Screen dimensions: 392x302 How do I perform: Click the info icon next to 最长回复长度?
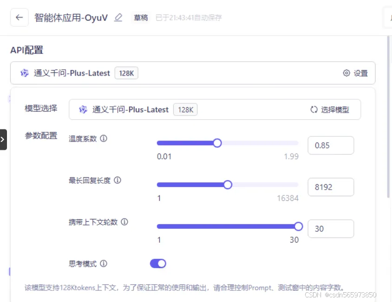(x=117, y=180)
